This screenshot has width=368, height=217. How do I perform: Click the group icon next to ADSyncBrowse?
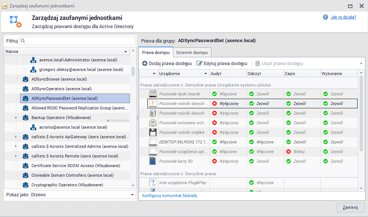tap(26, 79)
